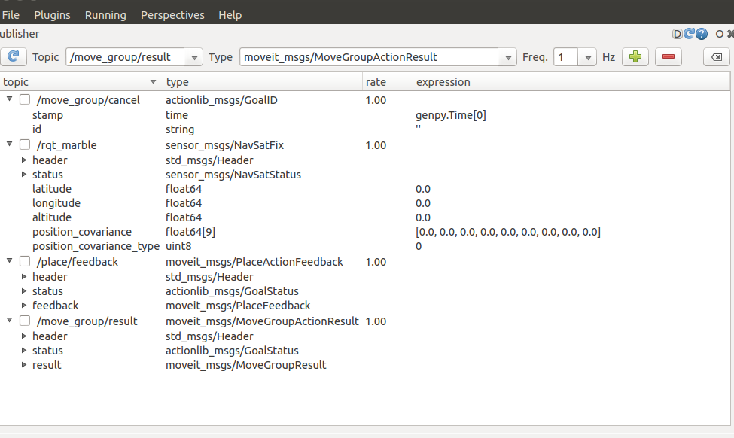
Task: Open the Plugins menu
Action: [x=52, y=15]
